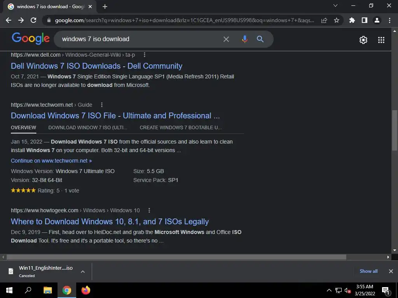The width and height of the screenshot is (398, 298).
Task: Click the Google logo
Action: (31, 38)
